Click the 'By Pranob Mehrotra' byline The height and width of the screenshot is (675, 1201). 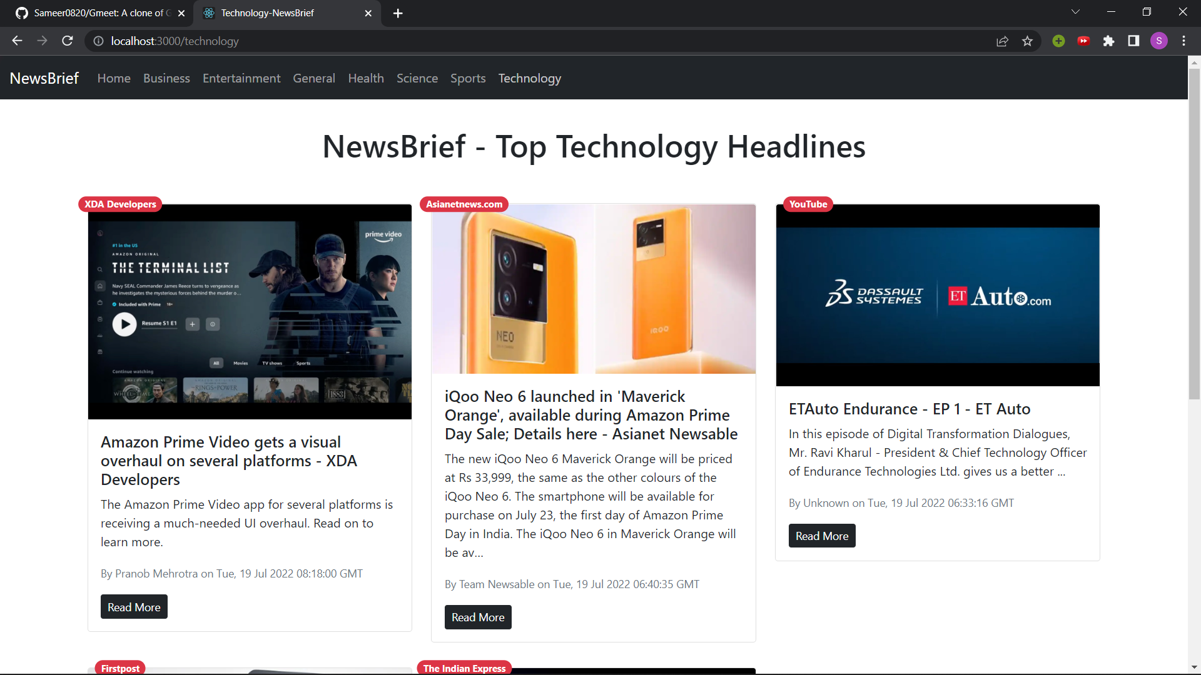coord(231,574)
